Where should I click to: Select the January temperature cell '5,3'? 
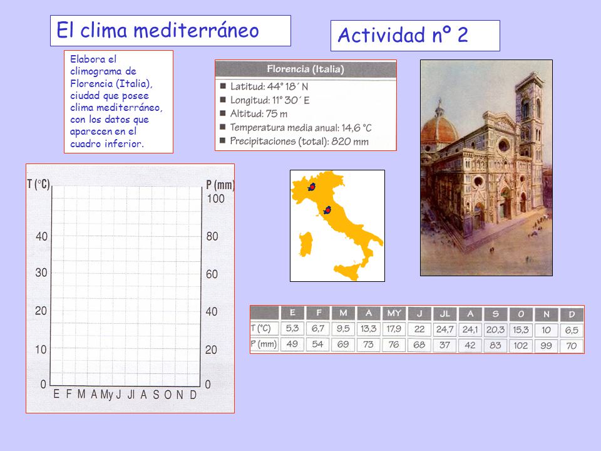[x=292, y=328]
